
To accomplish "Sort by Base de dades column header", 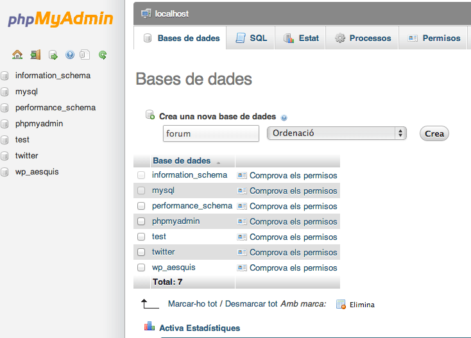I will (x=182, y=161).
